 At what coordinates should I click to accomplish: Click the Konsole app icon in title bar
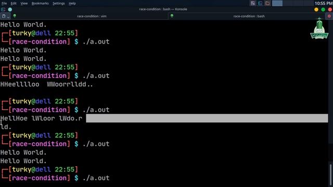tap(3, 9)
